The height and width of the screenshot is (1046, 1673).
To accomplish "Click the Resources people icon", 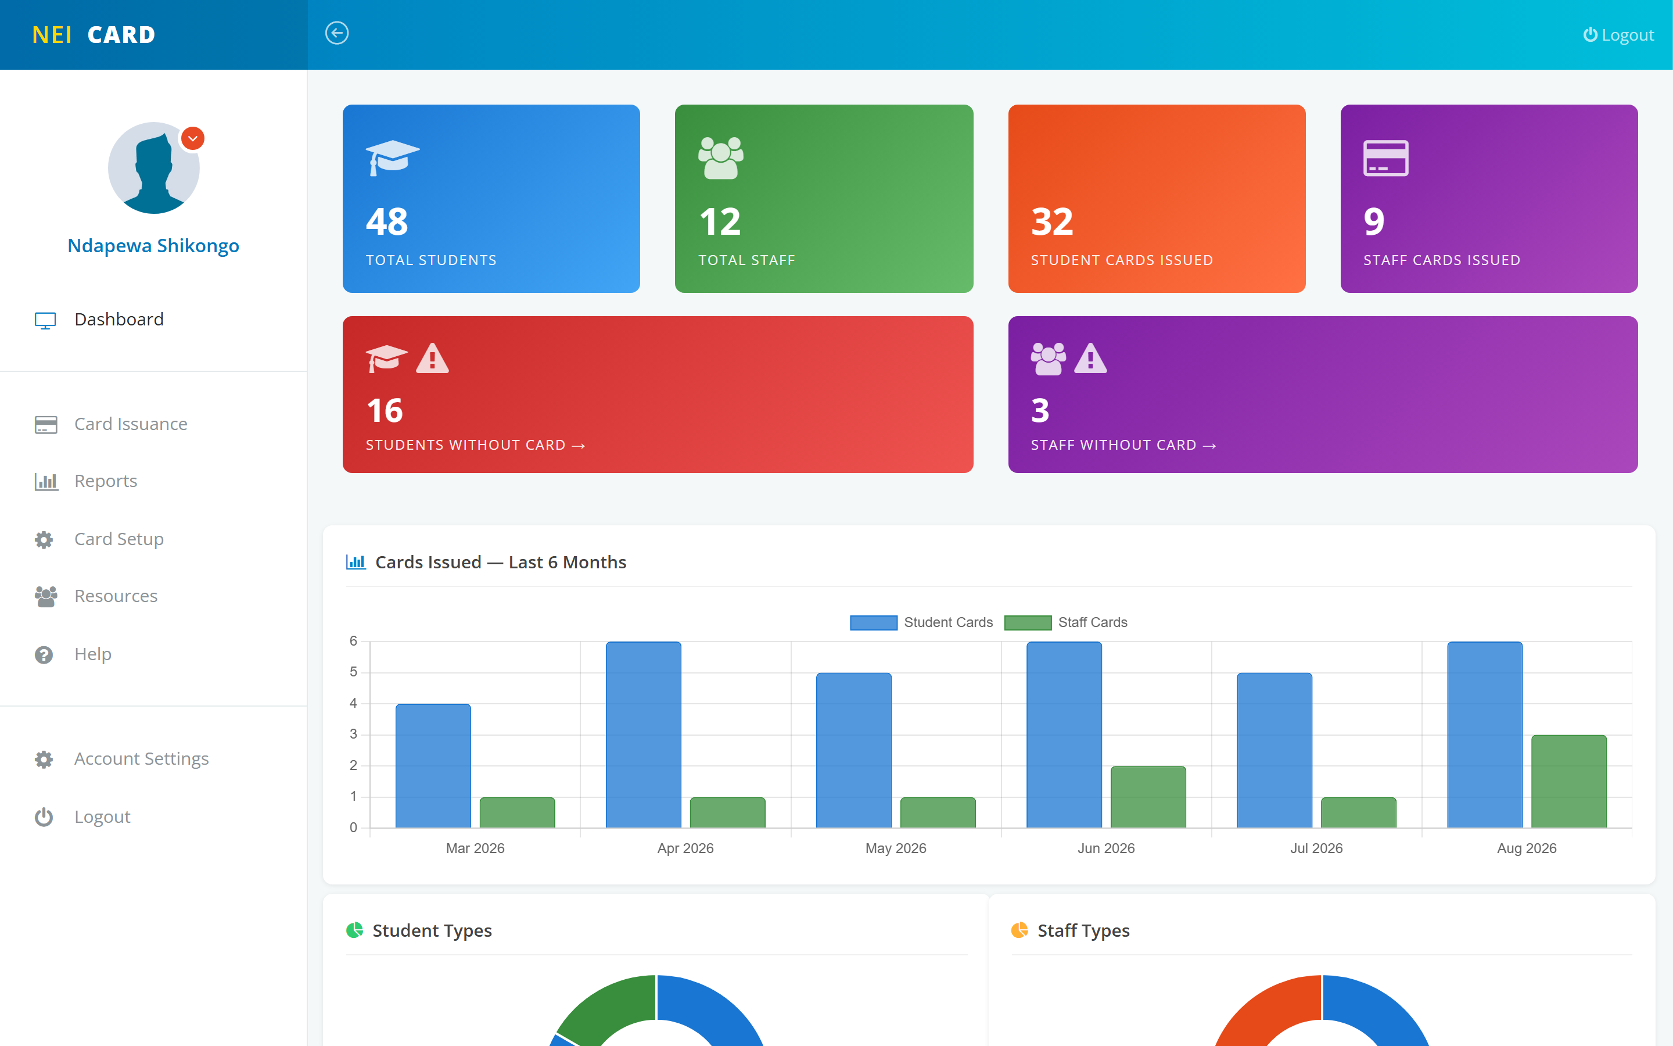I will click(x=46, y=596).
